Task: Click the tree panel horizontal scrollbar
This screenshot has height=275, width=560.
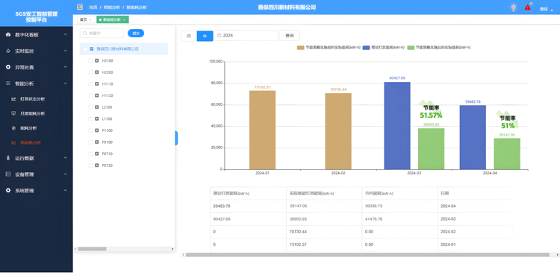Action: pos(92,249)
